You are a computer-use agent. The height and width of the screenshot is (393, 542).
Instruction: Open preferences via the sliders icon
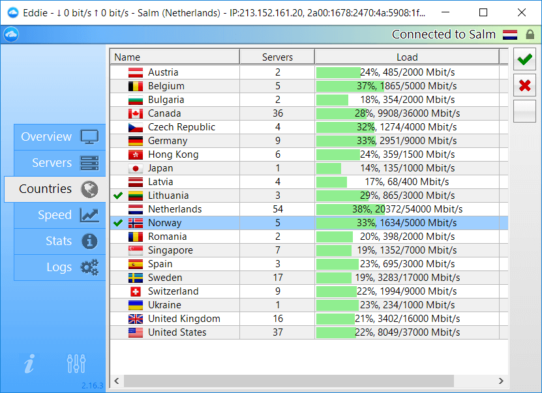coord(76,364)
